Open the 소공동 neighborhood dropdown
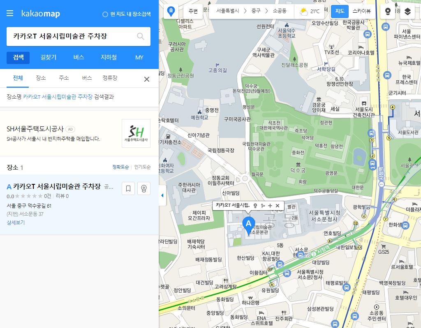421x328 pixels. 280,11
